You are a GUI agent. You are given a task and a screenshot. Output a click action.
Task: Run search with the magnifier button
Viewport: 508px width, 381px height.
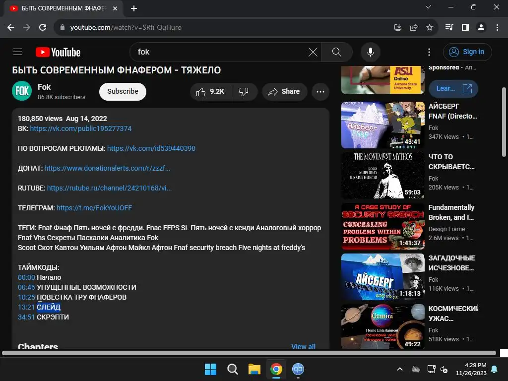337,52
